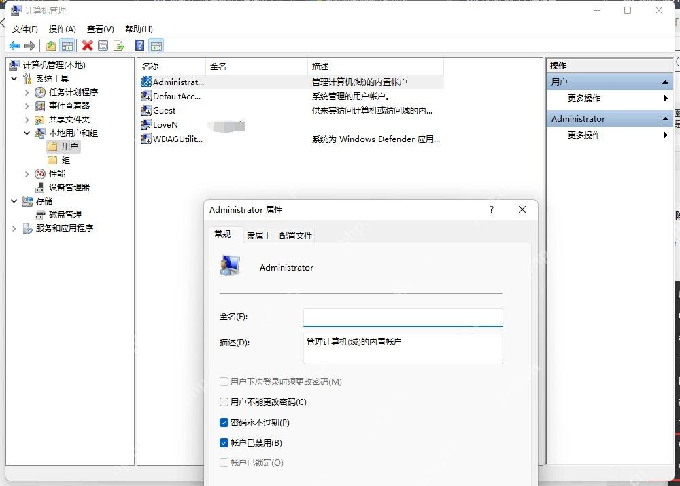Uncheck 帐户已禁用(B) checkbox
This screenshot has height=486, width=680.
224,442
